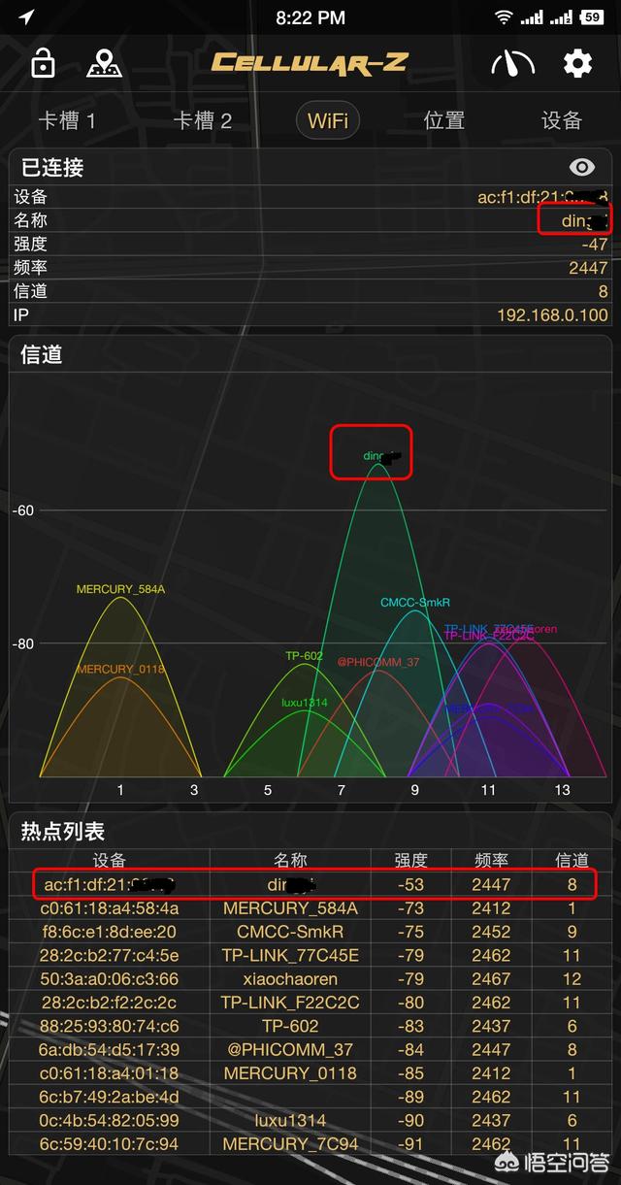Select strength -73 in MERCURY_584A row
621x1185 pixels.
click(x=410, y=908)
